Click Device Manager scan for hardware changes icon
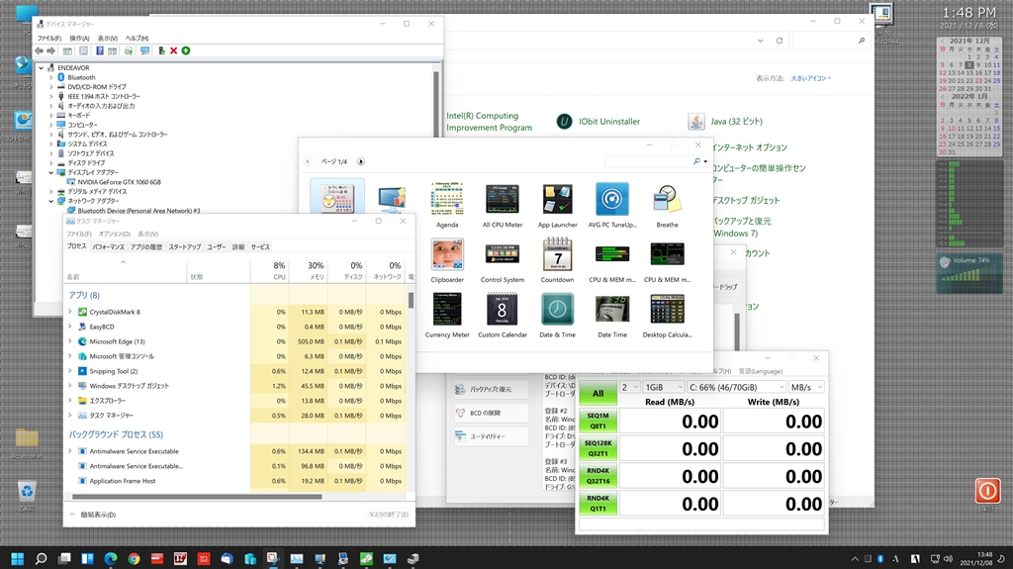This screenshot has height=569, width=1013. [x=144, y=50]
